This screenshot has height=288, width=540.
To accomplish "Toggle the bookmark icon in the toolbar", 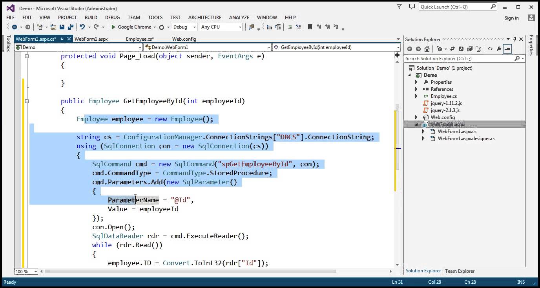I will pos(310,27).
